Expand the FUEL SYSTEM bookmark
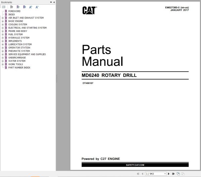The width and height of the screenshot is (201, 177). (3, 35)
